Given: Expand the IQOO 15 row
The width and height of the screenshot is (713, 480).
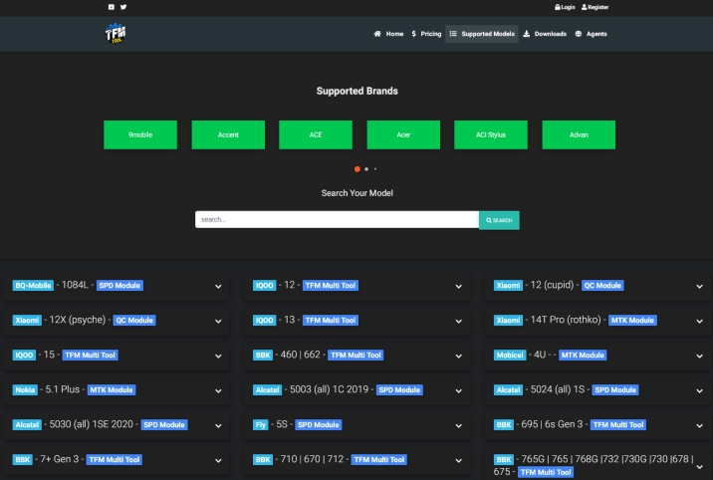Looking at the screenshot, I should coord(117,355).
